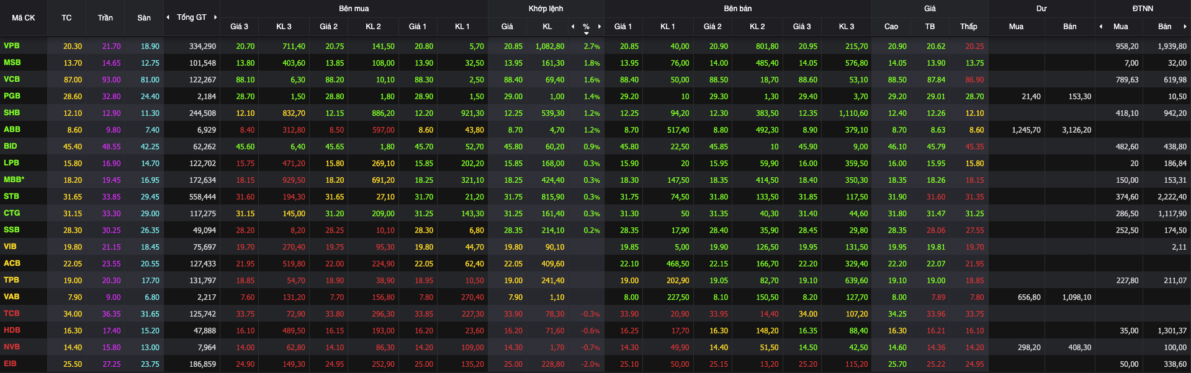Screen dimensions: 1191x373
Task: Click STB's total value 558,444
Action: [203, 197]
